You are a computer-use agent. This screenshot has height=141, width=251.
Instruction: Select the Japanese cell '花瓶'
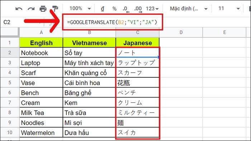137,83
